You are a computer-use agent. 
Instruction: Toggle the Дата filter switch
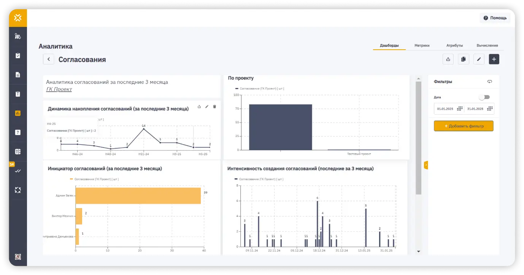point(484,97)
